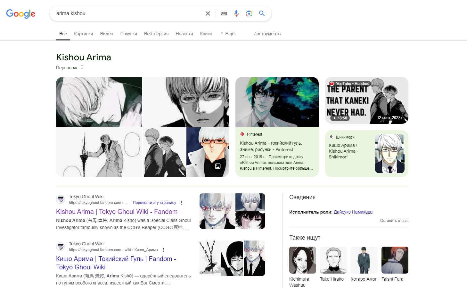Open the three-dot menu beside Персонаж
Image resolution: width=467 pixels, height=288 pixels.
coord(82,67)
